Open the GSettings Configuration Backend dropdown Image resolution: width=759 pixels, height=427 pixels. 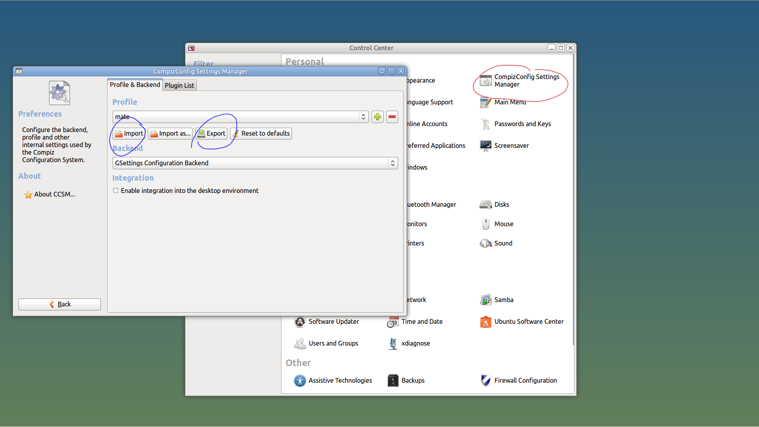(x=255, y=163)
